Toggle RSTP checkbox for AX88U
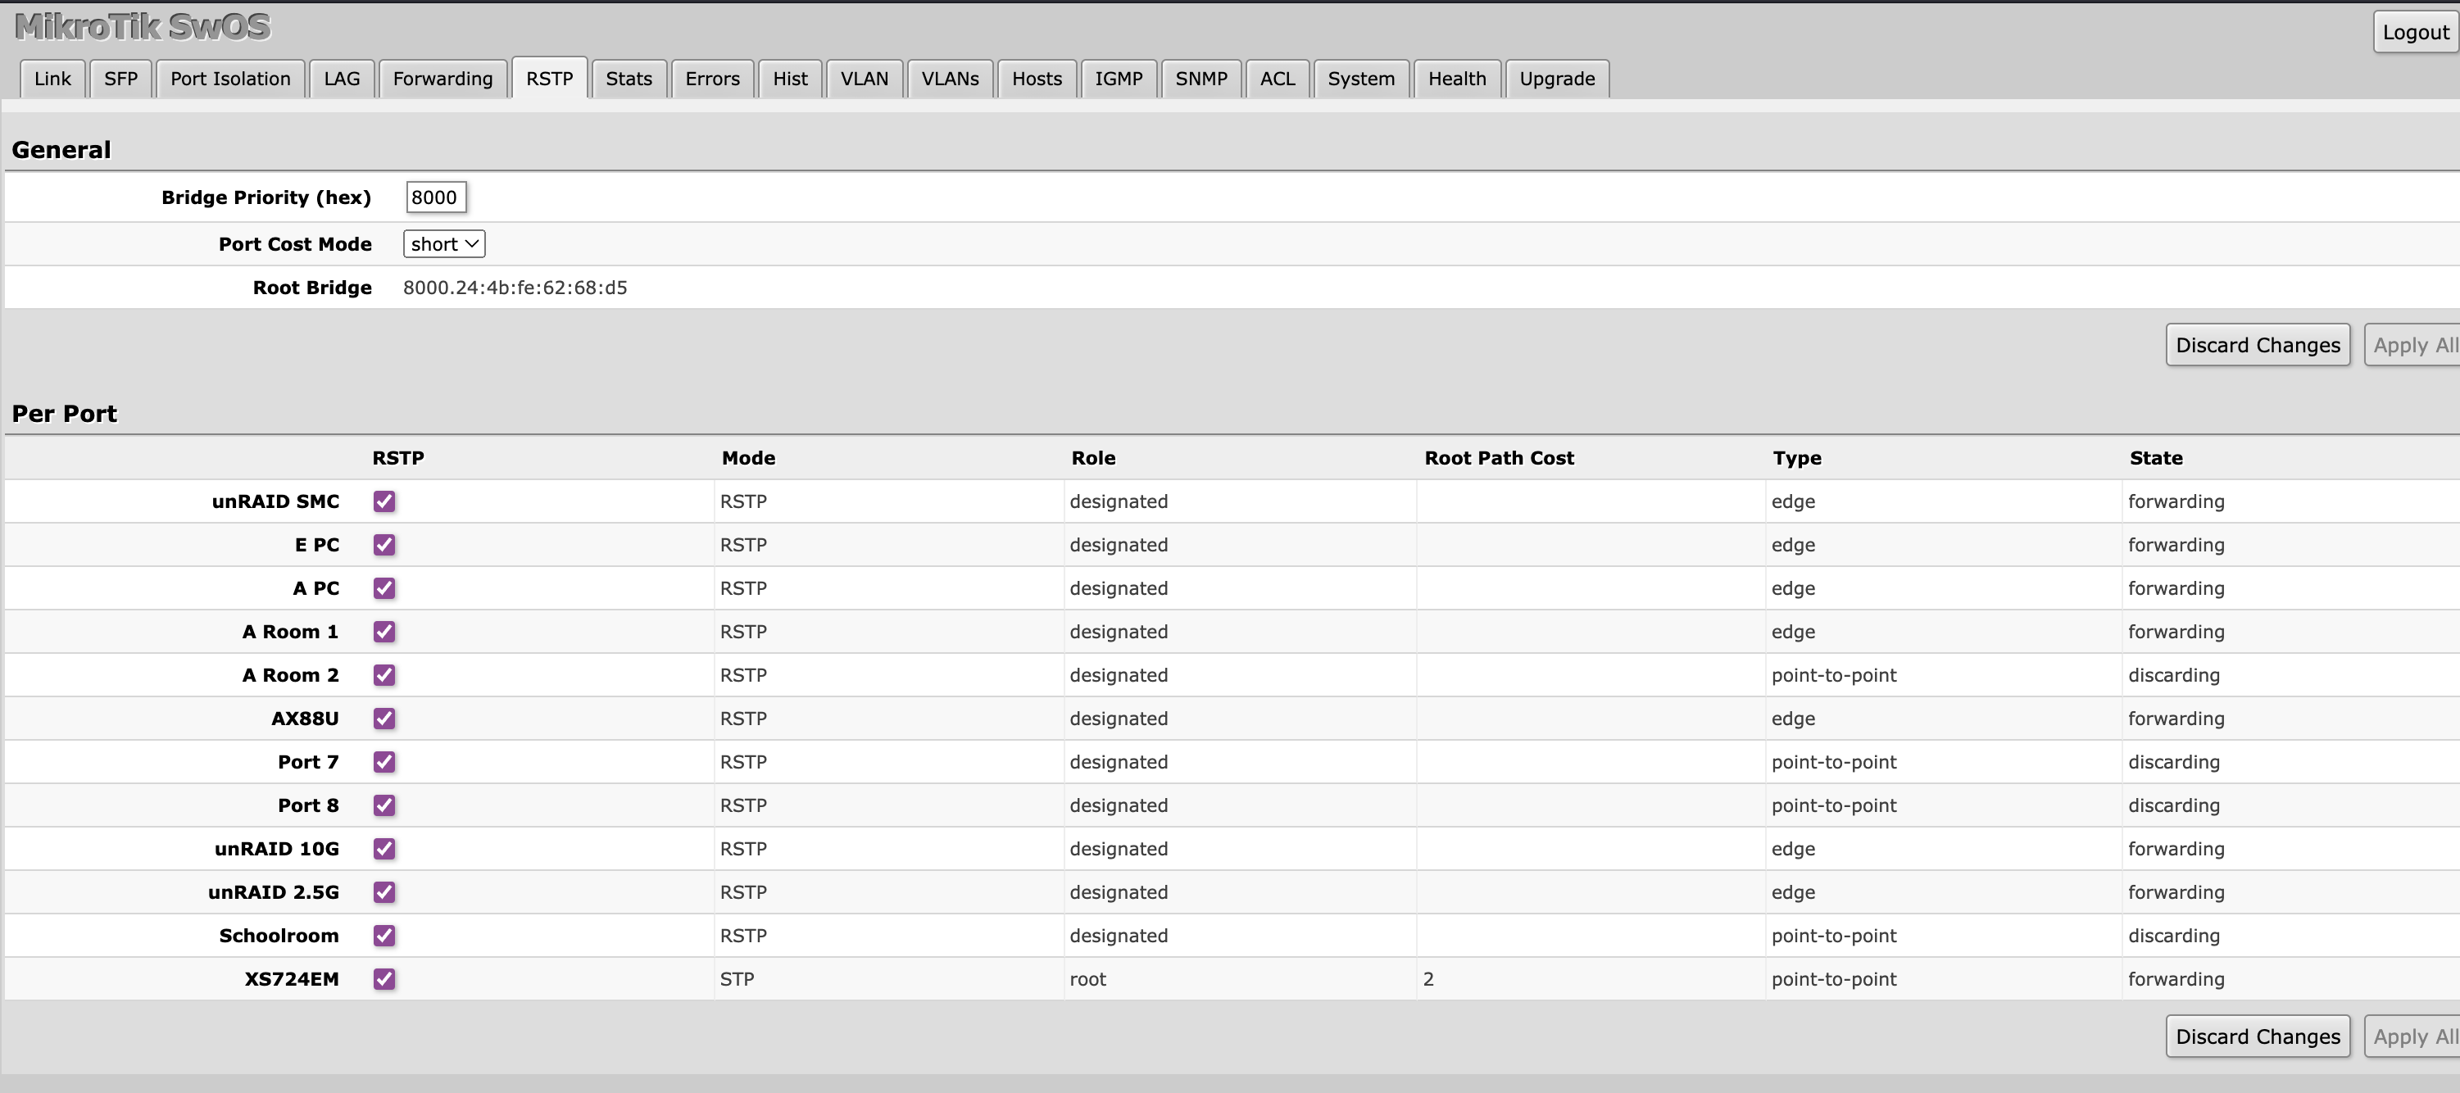The width and height of the screenshot is (2460, 1093). [384, 719]
